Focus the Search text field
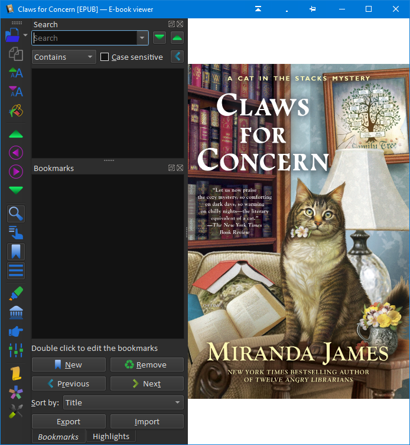Viewport: 410px width, 445px height. click(84, 38)
